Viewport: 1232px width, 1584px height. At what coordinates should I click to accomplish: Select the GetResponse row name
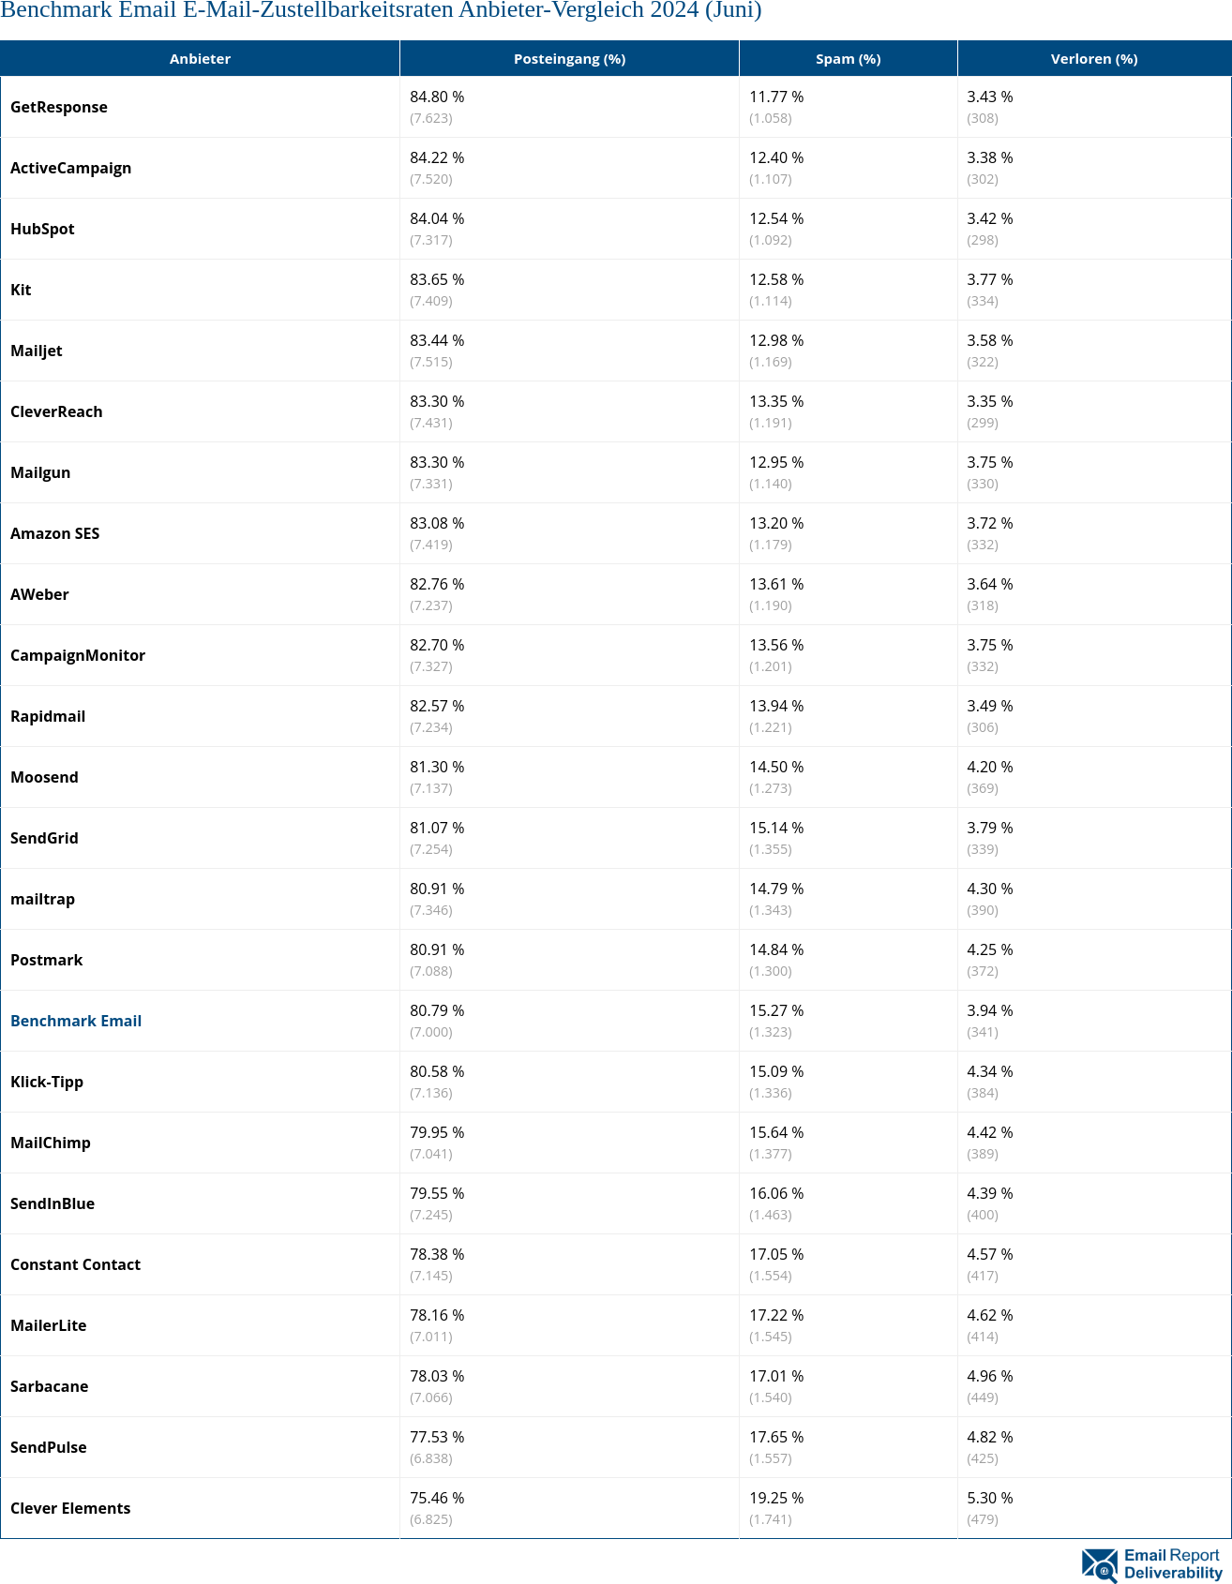click(x=59, y=107)
